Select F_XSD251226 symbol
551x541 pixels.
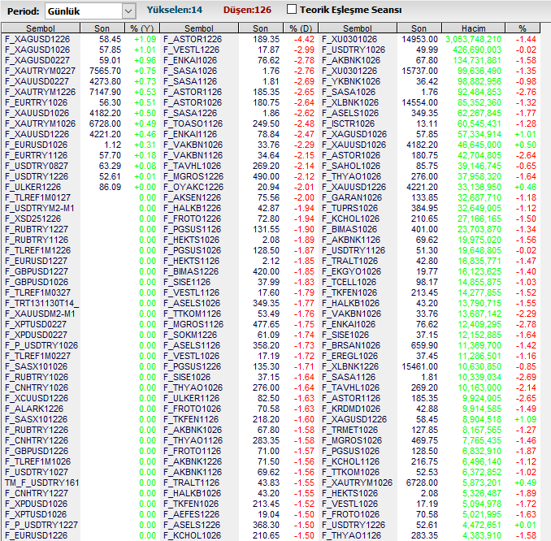(x=33, y=219)
